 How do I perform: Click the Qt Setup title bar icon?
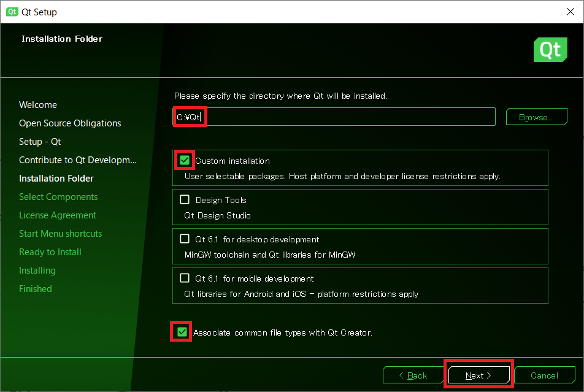coord(12,12)
